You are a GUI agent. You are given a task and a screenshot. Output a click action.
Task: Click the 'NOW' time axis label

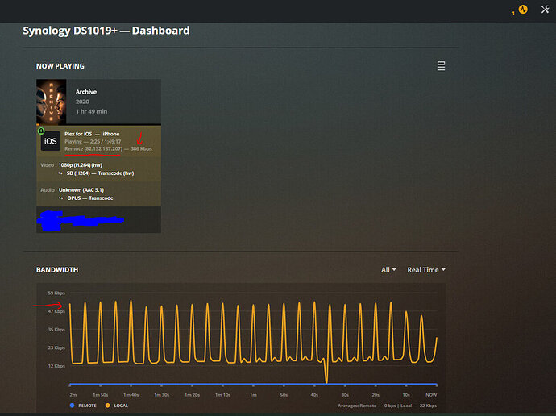tap(431, 395)
